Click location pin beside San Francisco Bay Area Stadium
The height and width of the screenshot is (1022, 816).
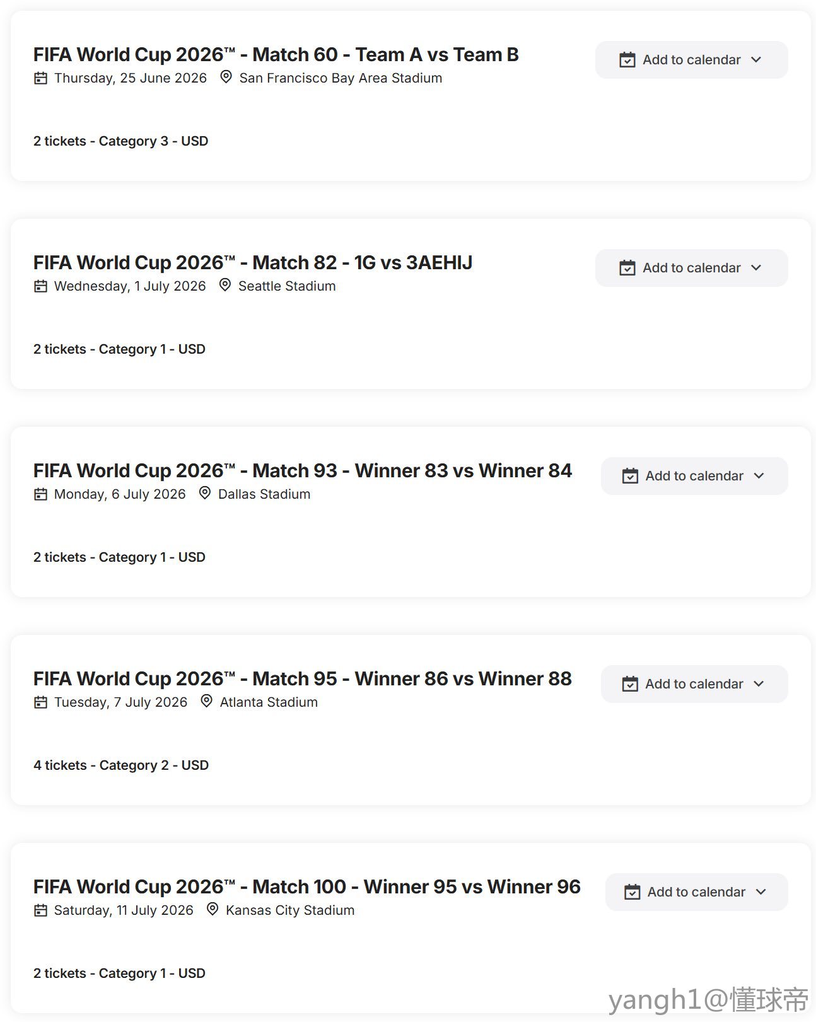tap(226, 78)
